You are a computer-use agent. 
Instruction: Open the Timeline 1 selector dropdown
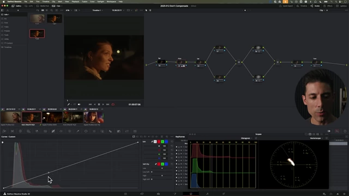click(x=98, y=10)
